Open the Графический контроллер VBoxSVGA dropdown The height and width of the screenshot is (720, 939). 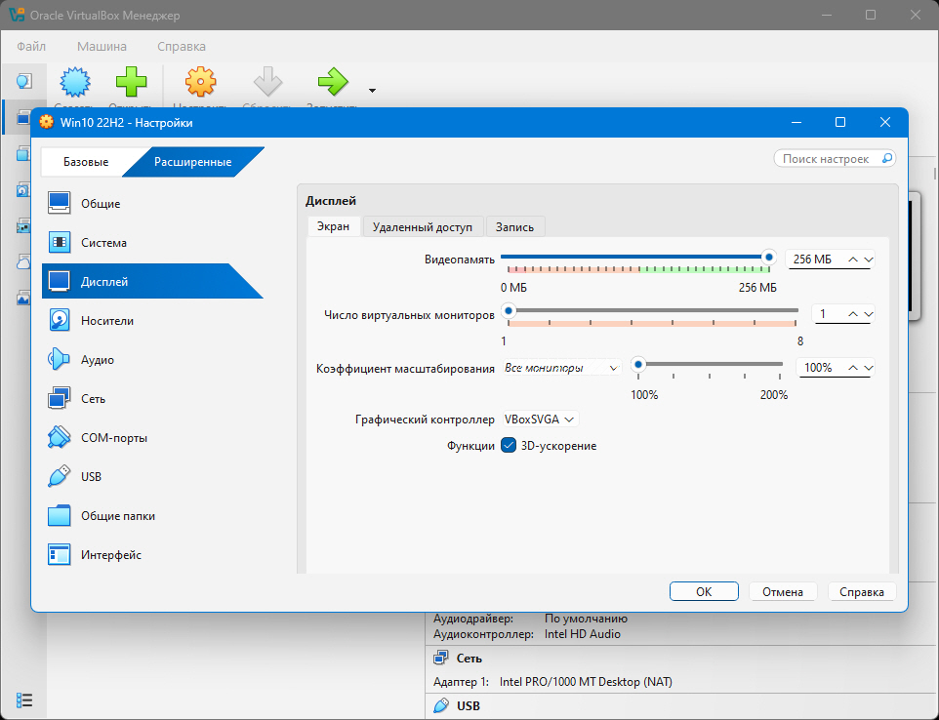click(x=540, y=419)
